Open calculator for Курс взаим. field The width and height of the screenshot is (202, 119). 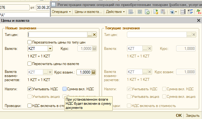(93, 72)
